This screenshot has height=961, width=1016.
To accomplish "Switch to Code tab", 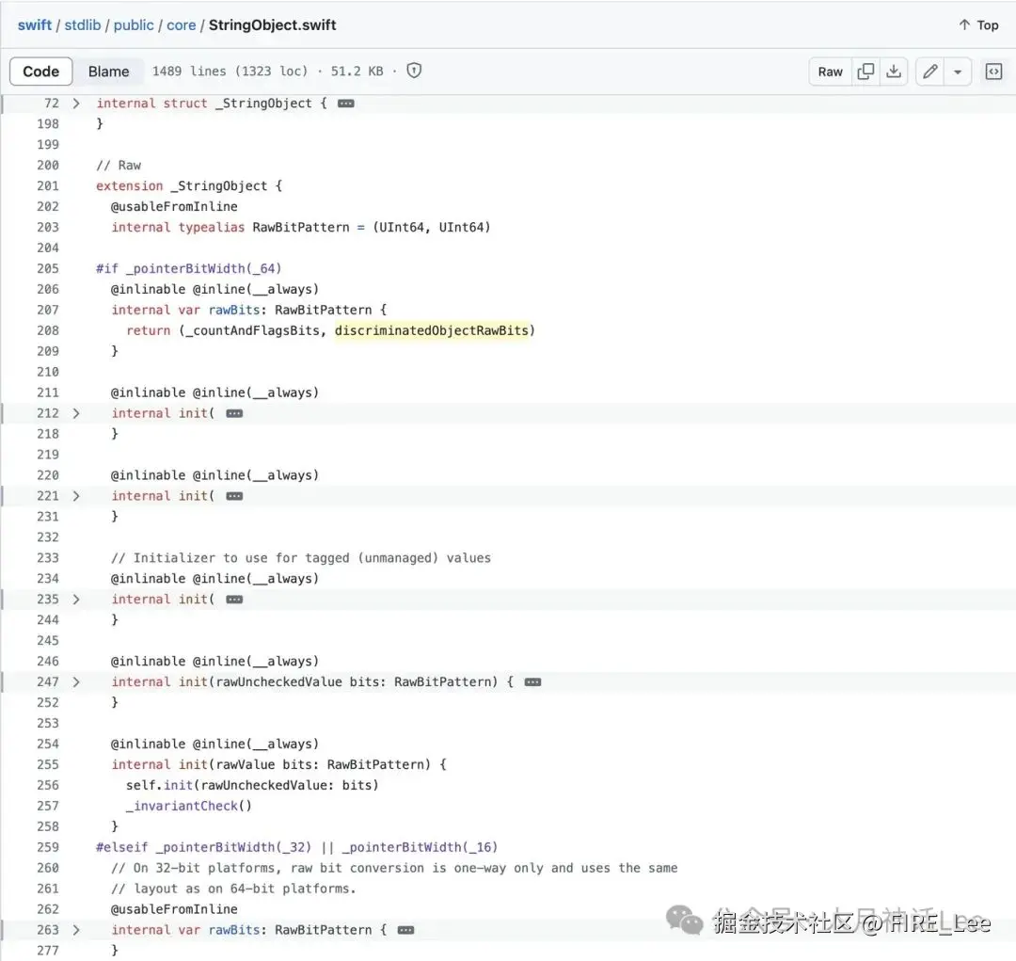I will pyautogui.click(x=40, y=72).
